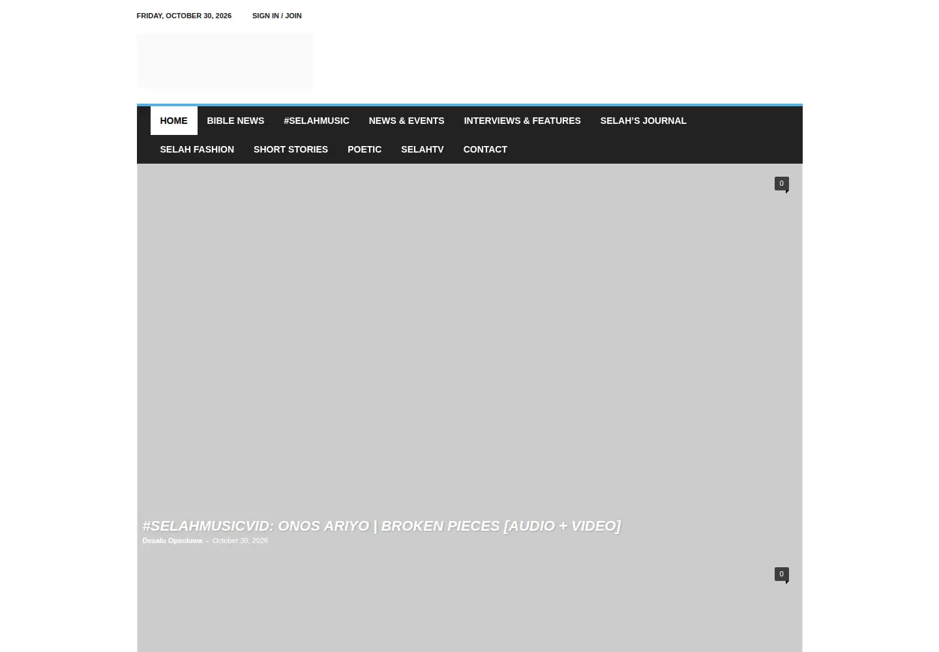The image size is (939, 652).
Task: Open SelahTV menu item
Action: (423, 149)
